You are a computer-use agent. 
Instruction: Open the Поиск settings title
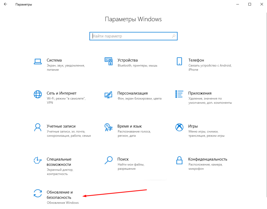123,159
